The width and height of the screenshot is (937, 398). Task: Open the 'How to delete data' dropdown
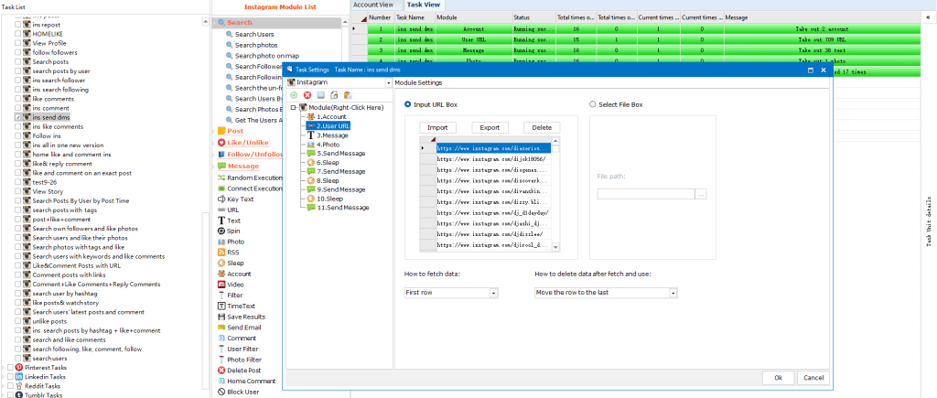606,293
